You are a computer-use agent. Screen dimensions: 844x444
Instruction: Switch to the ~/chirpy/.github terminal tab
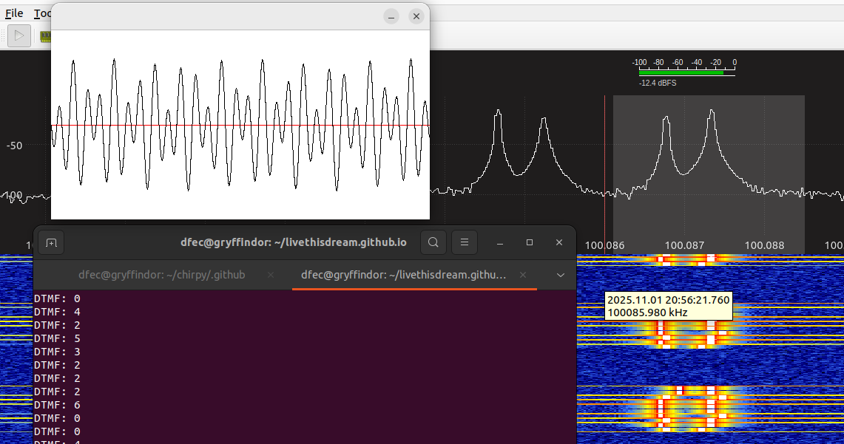pyautogui.click(x=161, y=275)
